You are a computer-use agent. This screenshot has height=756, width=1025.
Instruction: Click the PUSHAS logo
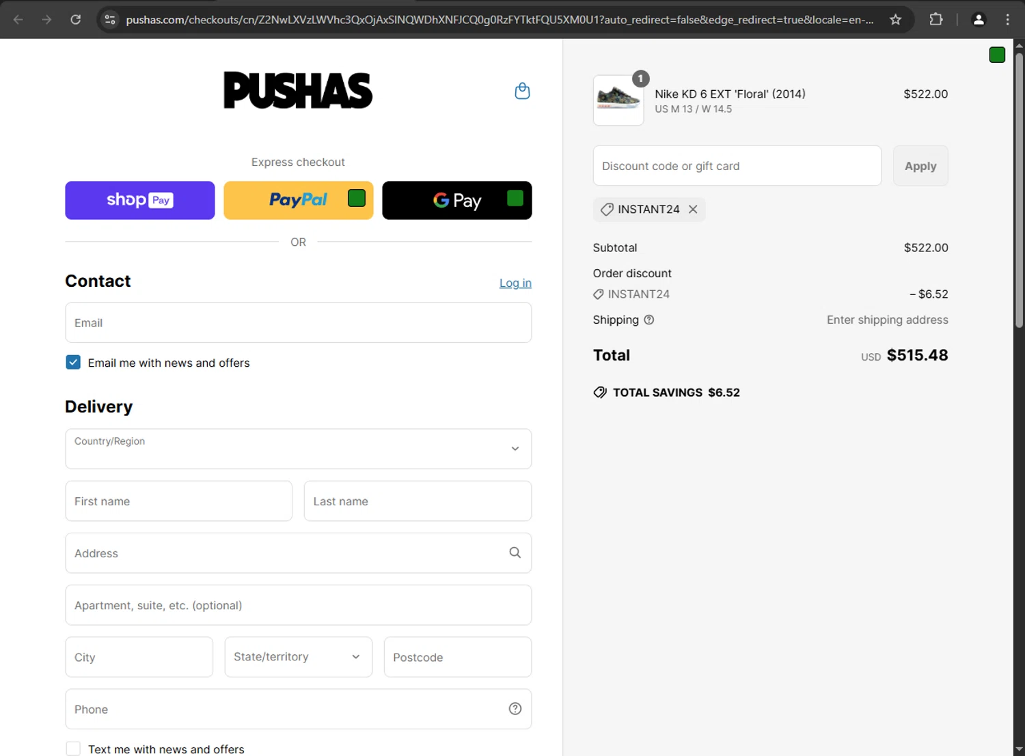click(x=298, y=90)
